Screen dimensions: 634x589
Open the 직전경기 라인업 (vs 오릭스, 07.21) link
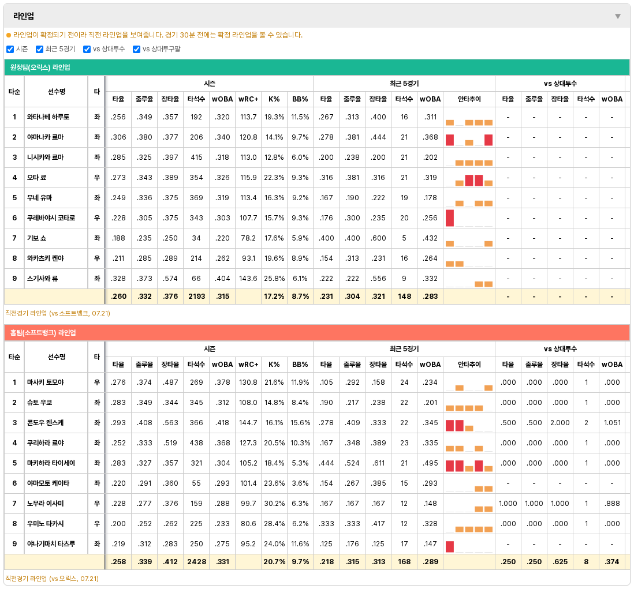(53, 579)
